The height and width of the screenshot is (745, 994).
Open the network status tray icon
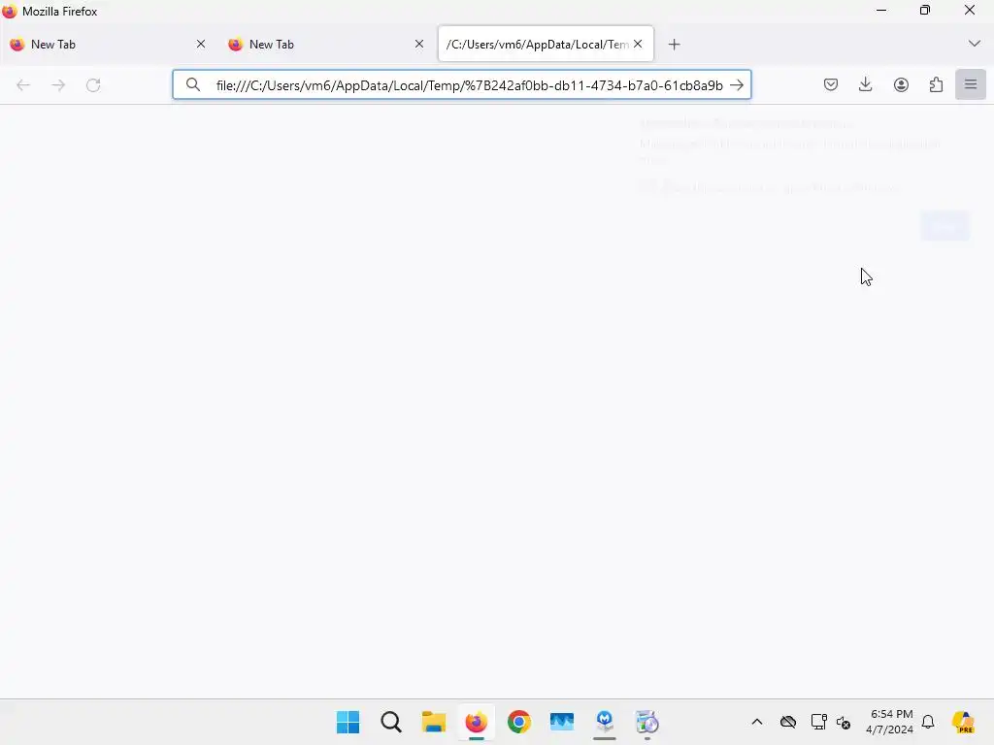click(x=818, y=722)
